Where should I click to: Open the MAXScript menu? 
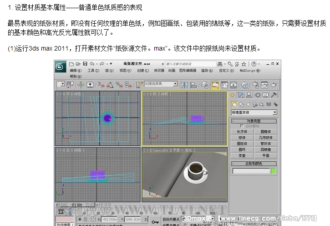(x=250, y=71)
